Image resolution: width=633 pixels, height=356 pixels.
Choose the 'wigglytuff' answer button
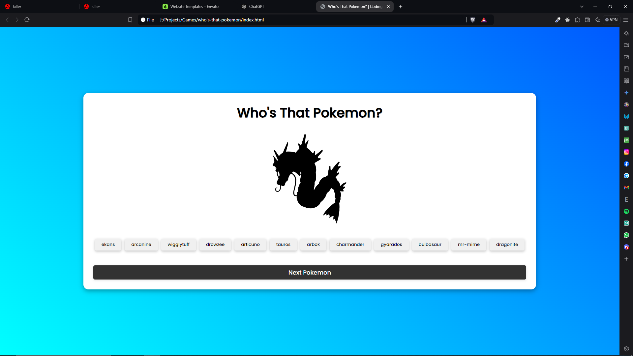pos(178,245)
